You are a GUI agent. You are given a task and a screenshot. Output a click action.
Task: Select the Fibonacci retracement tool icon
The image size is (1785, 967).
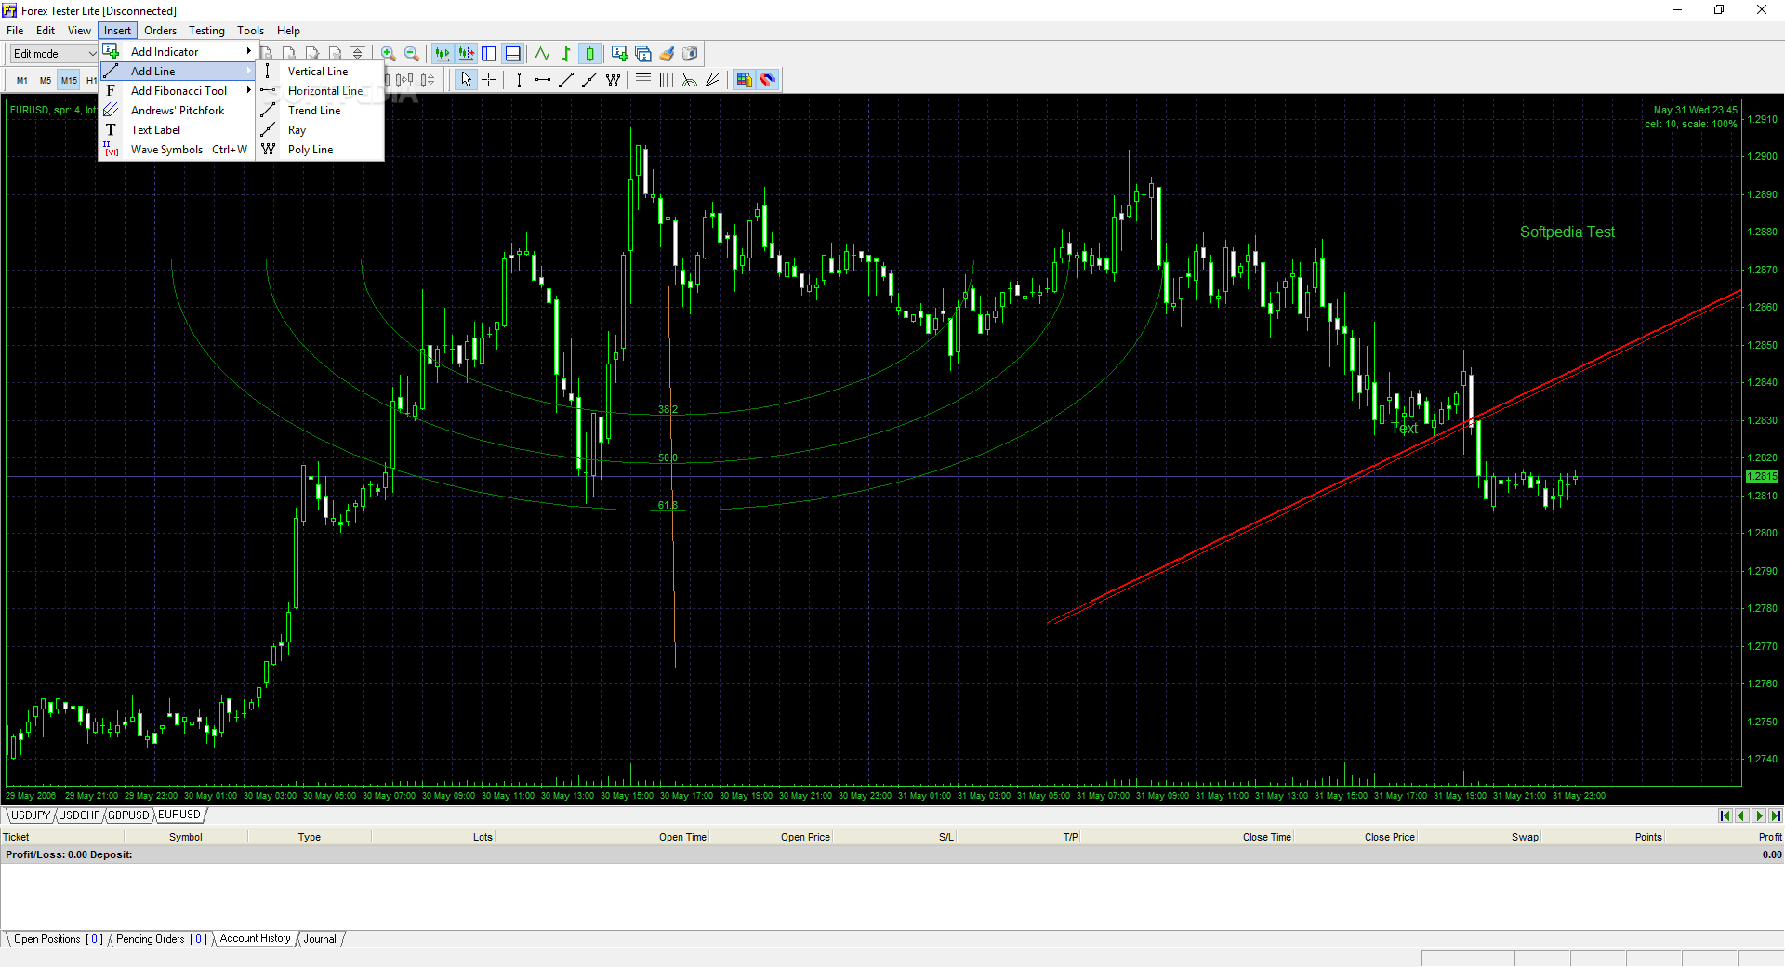pyautogui.click(x=643, y=80)
